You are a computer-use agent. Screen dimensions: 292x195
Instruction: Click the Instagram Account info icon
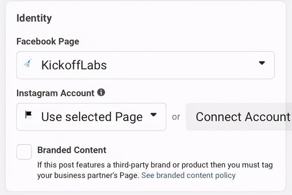101,92
